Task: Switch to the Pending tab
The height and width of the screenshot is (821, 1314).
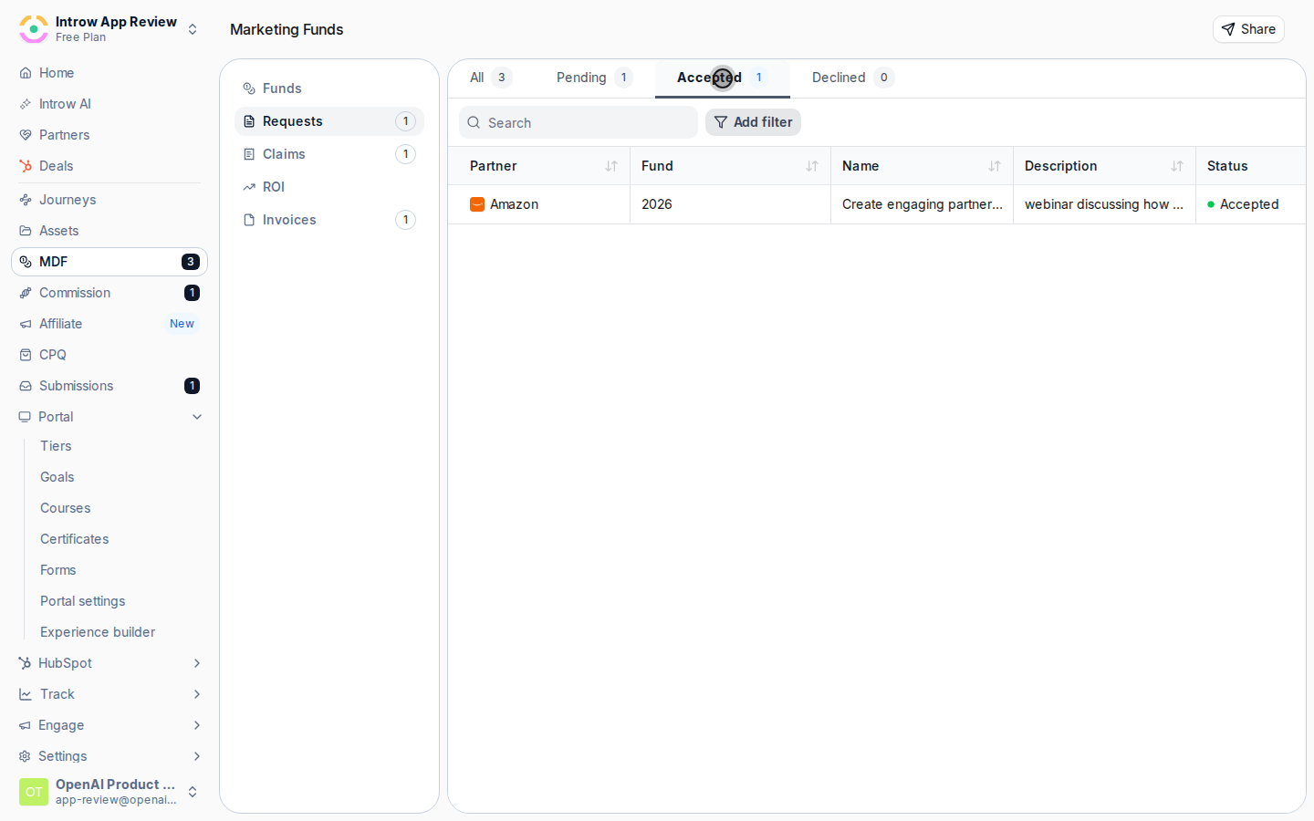Action: [x=594, y=78]
